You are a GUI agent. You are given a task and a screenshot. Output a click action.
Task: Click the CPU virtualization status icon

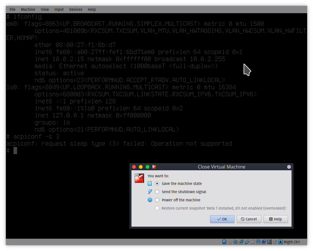(269, 242)
